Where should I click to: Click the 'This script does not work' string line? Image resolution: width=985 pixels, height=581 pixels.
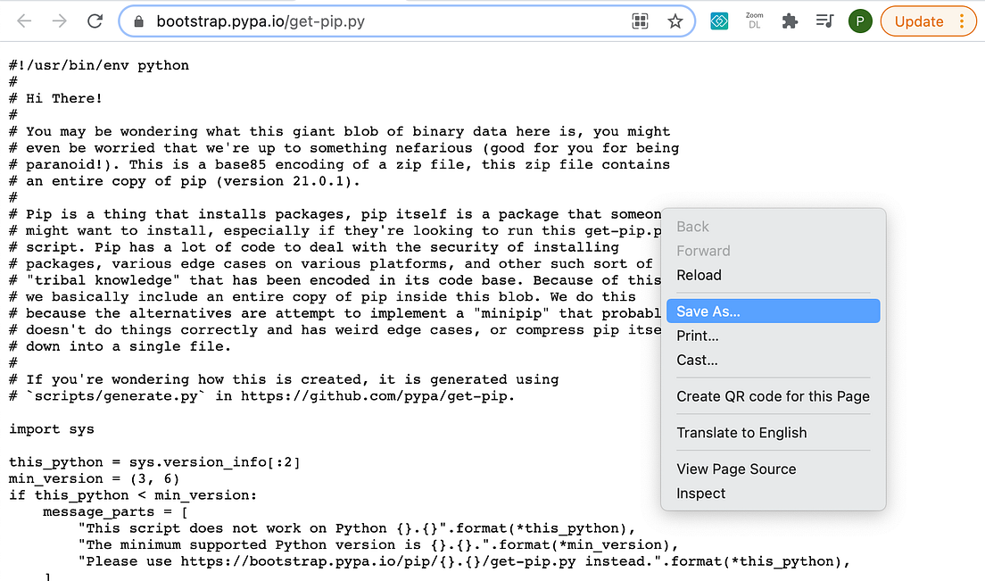357,529
